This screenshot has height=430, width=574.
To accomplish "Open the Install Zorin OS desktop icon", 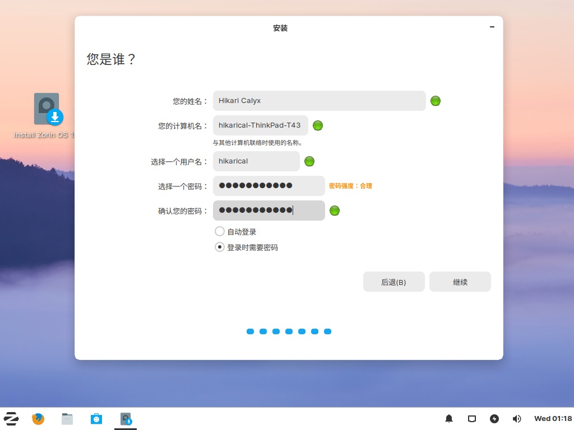I will pyautogui.click(x=47, y=109).
